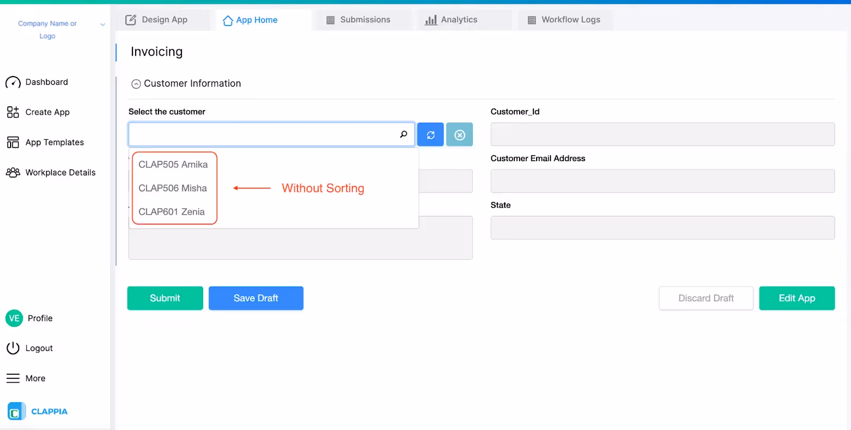The width and height of the screenshot is (851, 430).
Task: Expand the company name dropdown chevron
Action: coord(103,24)
